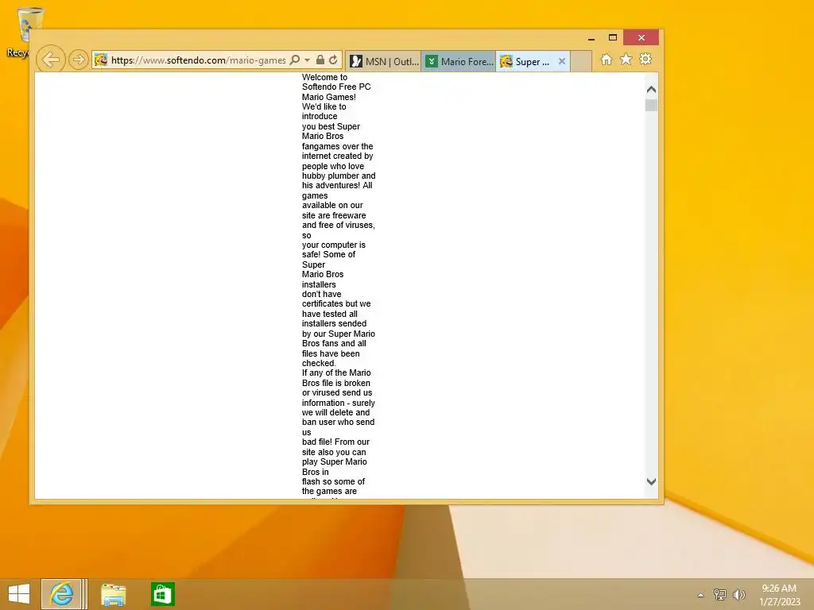Screen dimensions: 814x610
Task: Open a new blank tab
Action: coord(581,61)
